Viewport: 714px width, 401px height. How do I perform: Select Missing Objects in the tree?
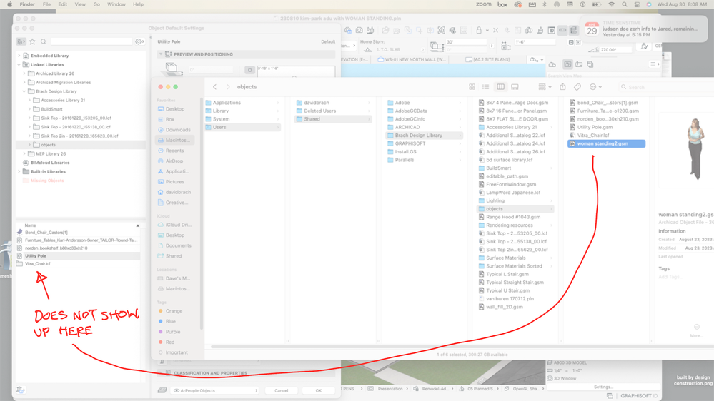47,181
